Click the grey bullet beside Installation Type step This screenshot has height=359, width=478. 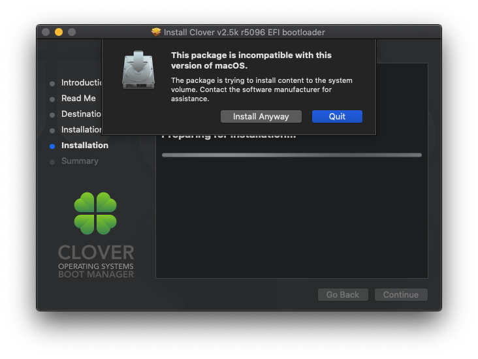point(52,131)
